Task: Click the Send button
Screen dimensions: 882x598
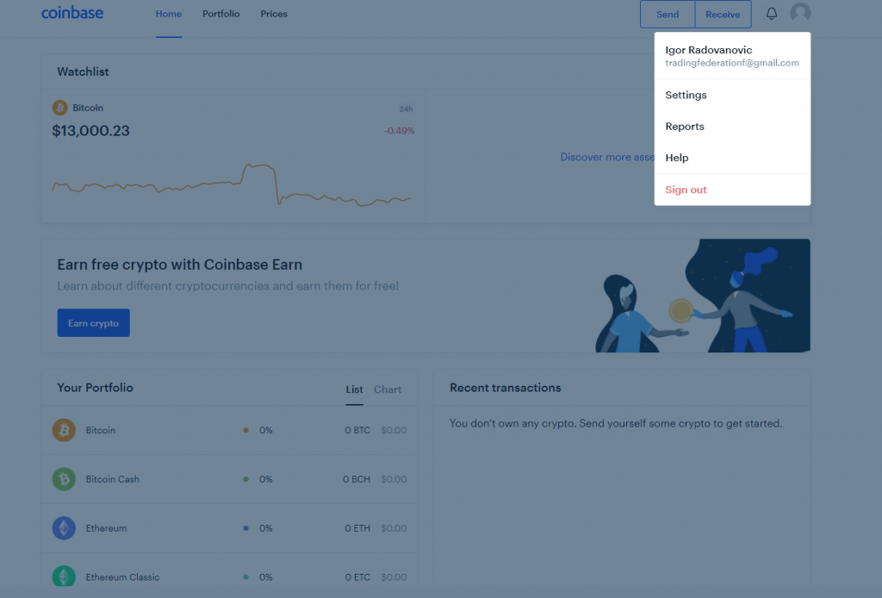Action: tap(668, 14)
